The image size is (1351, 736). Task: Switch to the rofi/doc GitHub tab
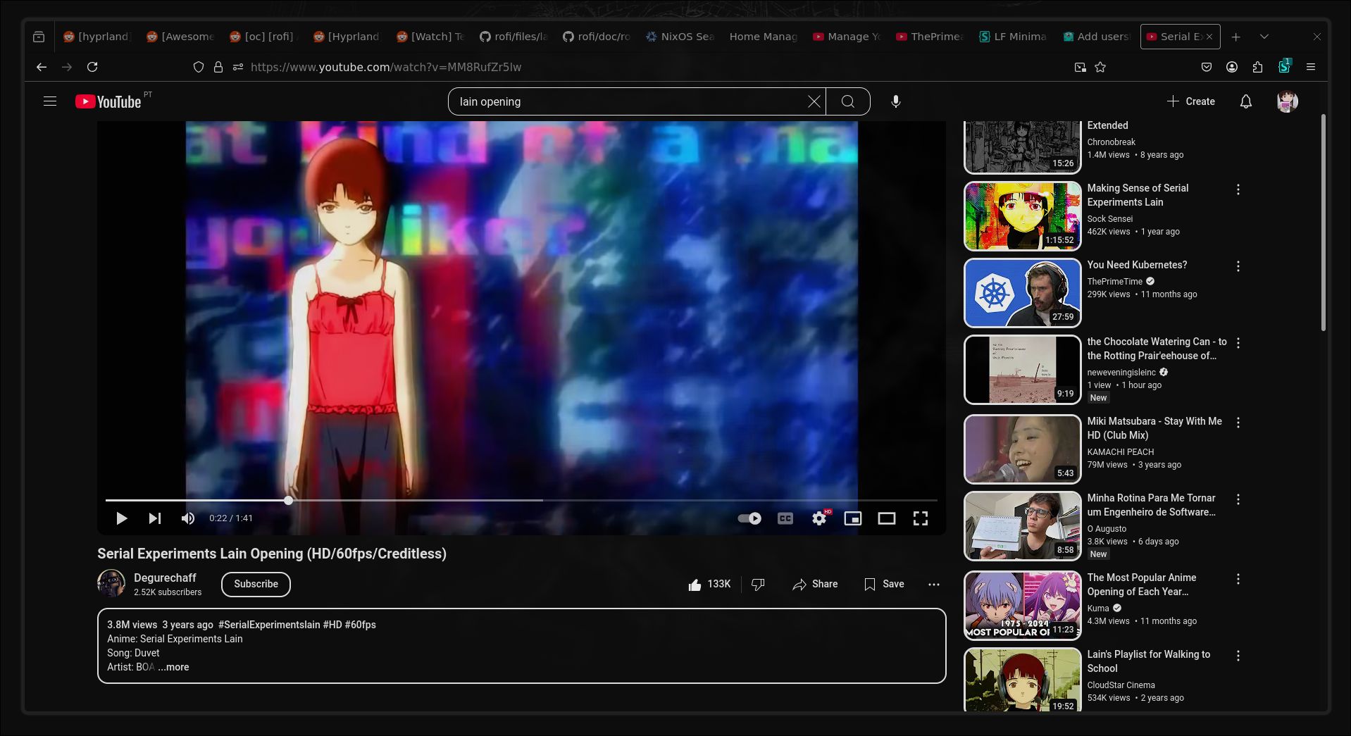tap(597, 37)
